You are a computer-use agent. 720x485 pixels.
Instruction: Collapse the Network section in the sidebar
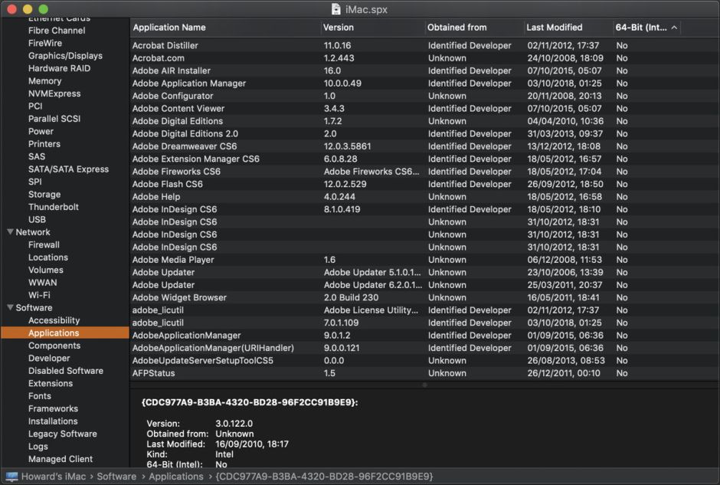10,232
